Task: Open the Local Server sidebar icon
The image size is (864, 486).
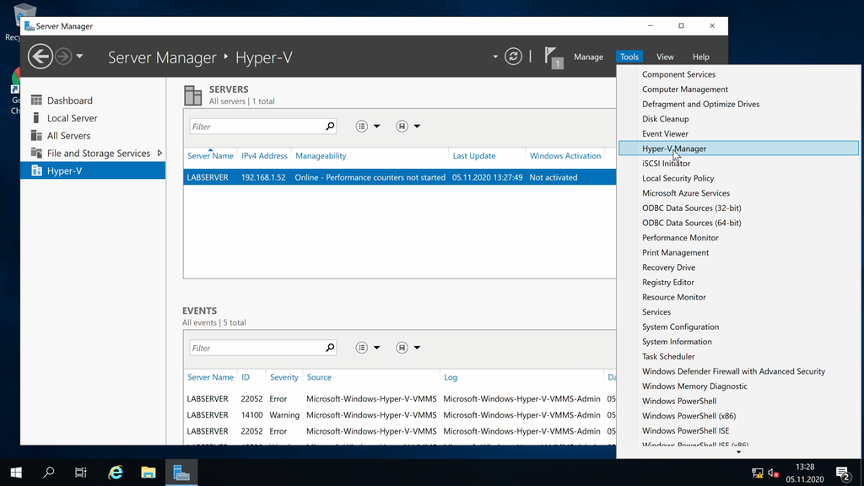Action: tap(35, 117)
